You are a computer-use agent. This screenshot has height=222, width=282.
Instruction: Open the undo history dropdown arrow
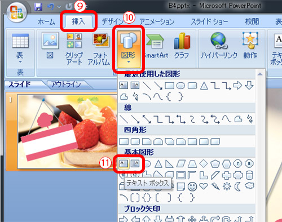[59, 7]
